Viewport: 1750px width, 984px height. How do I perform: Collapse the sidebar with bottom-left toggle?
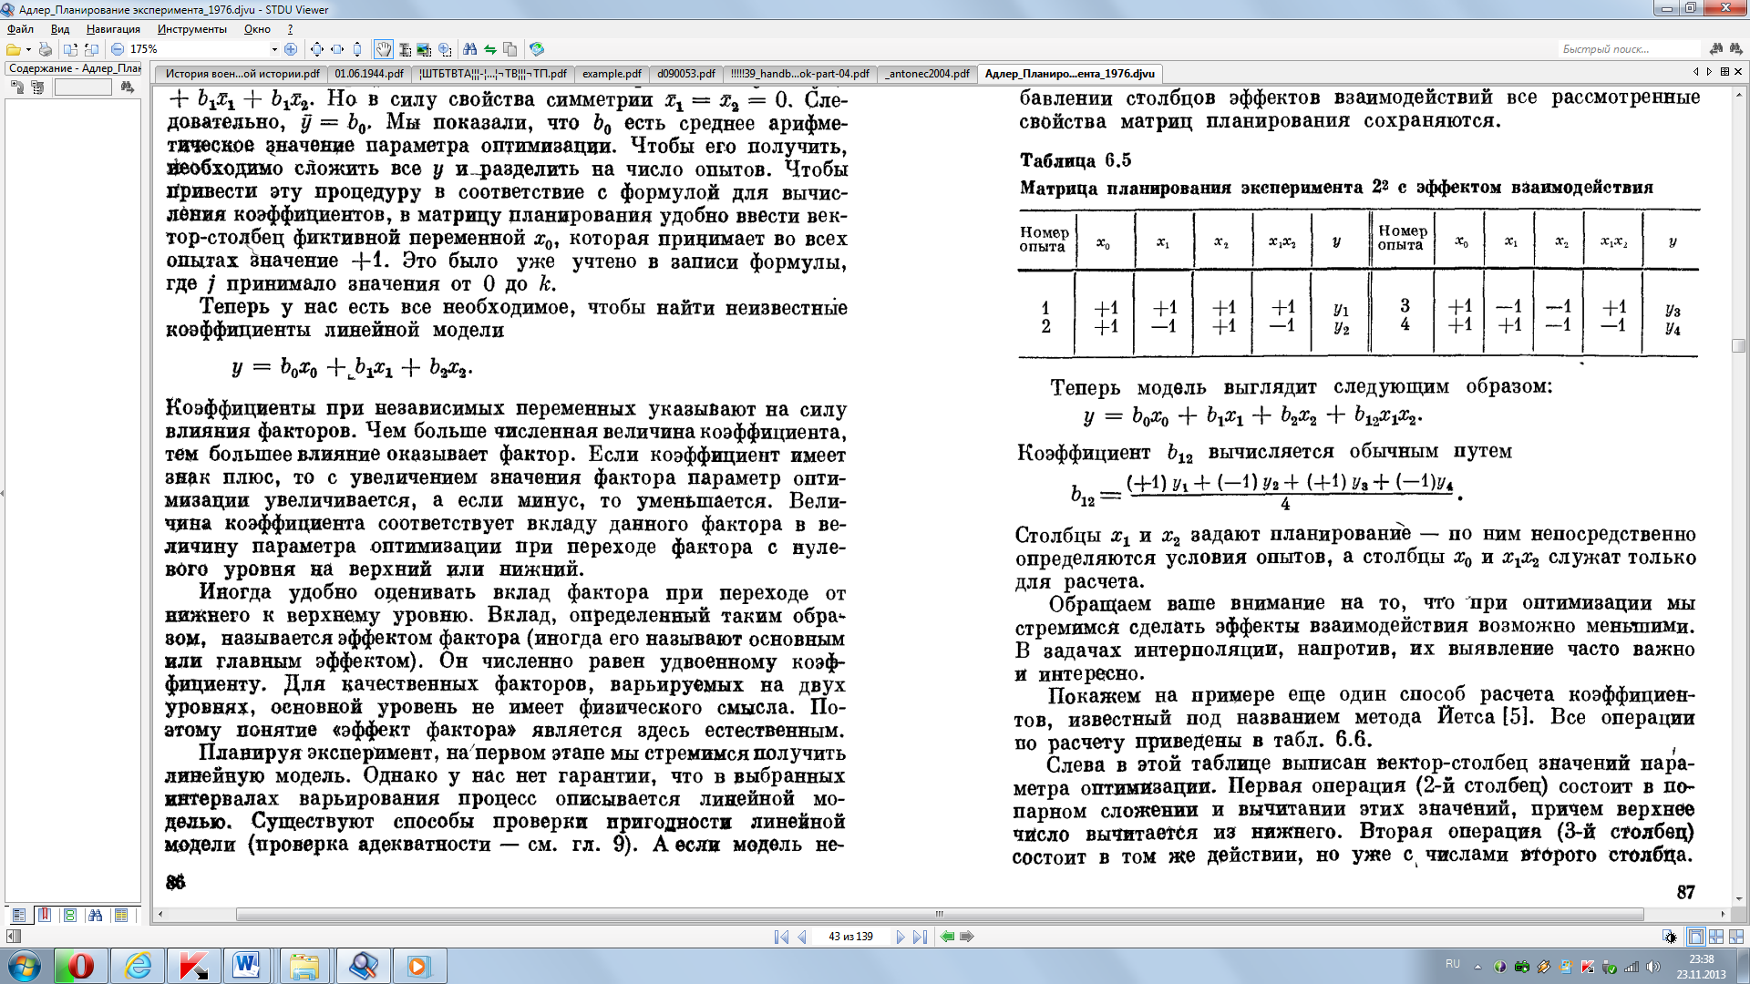tap(13, 937)
